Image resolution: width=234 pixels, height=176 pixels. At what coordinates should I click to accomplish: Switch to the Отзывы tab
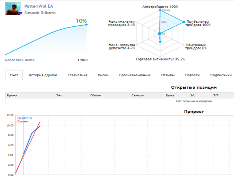[168, 75]
